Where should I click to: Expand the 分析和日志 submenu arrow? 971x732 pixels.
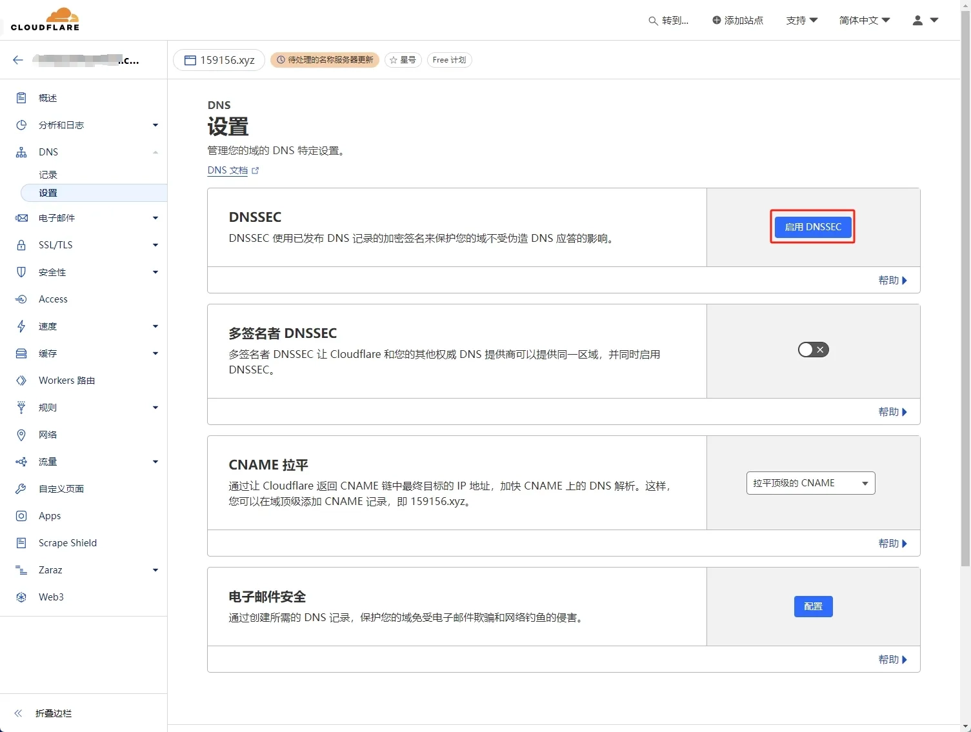pyautogui.click(x=155, y=125)
